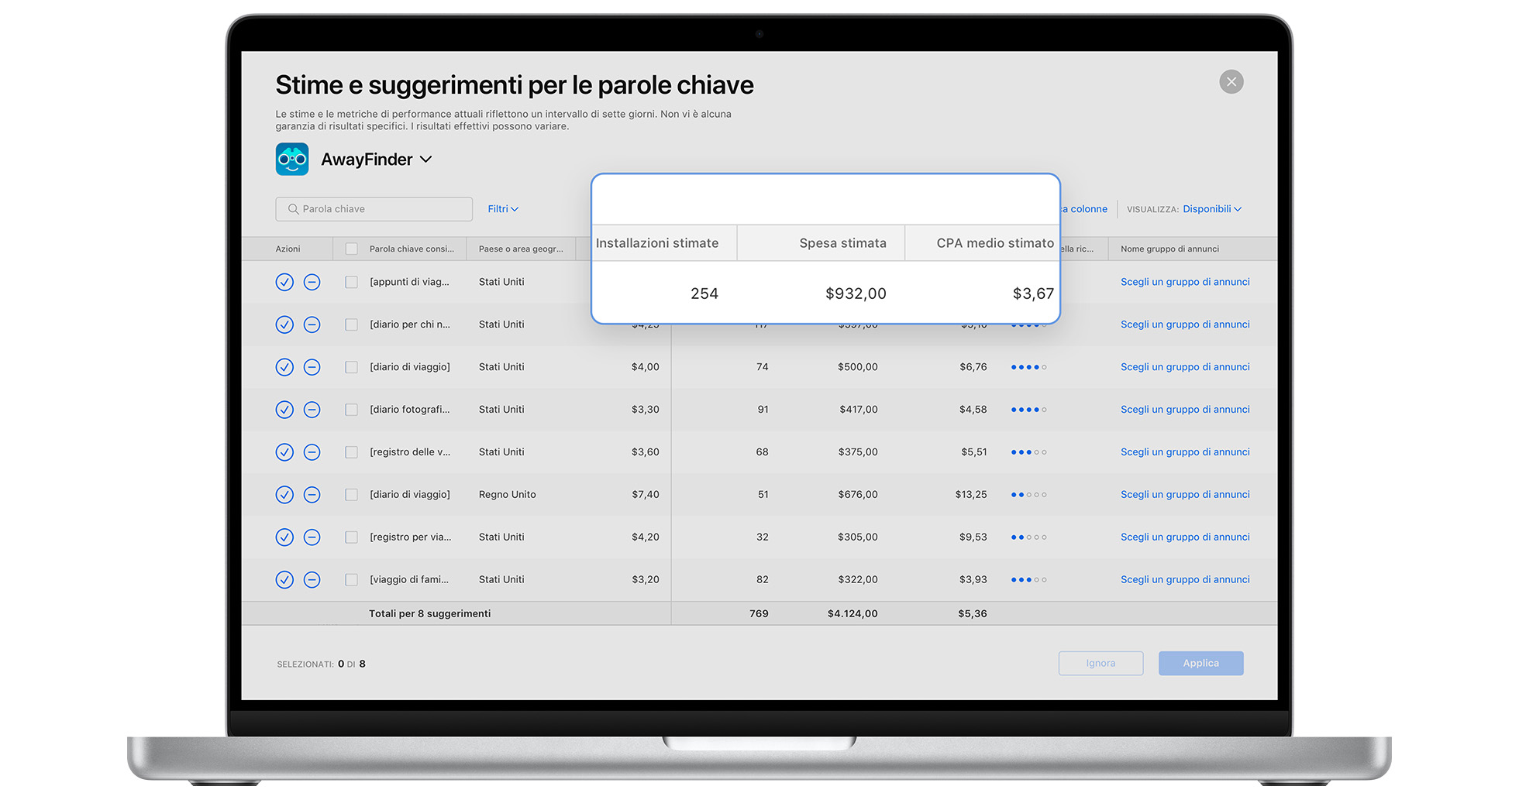Choose ad group for [registro per via...] row
Screen dimensions: 1519x793
click(x=1185, y=537)
